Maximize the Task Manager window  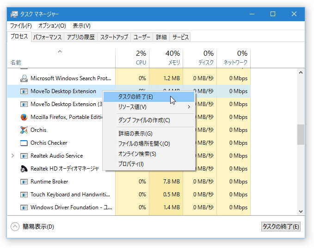[x=273, y=14]
